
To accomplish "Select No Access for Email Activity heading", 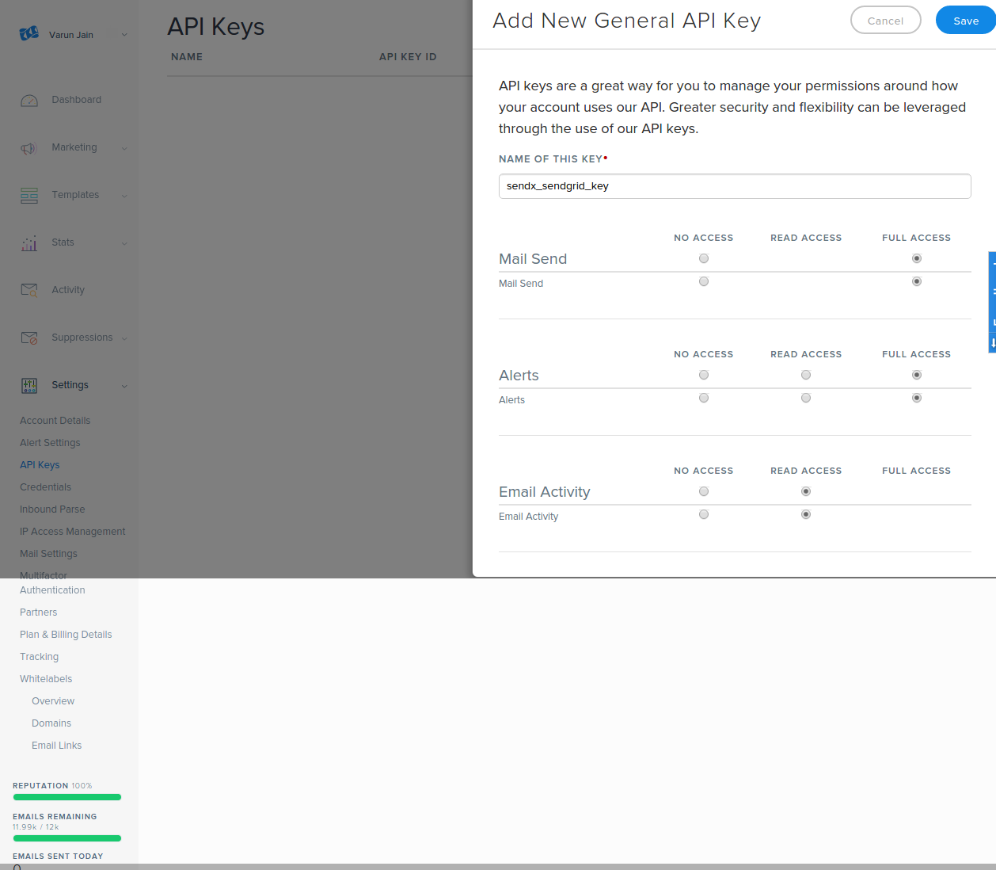I will tap(704, 491).
